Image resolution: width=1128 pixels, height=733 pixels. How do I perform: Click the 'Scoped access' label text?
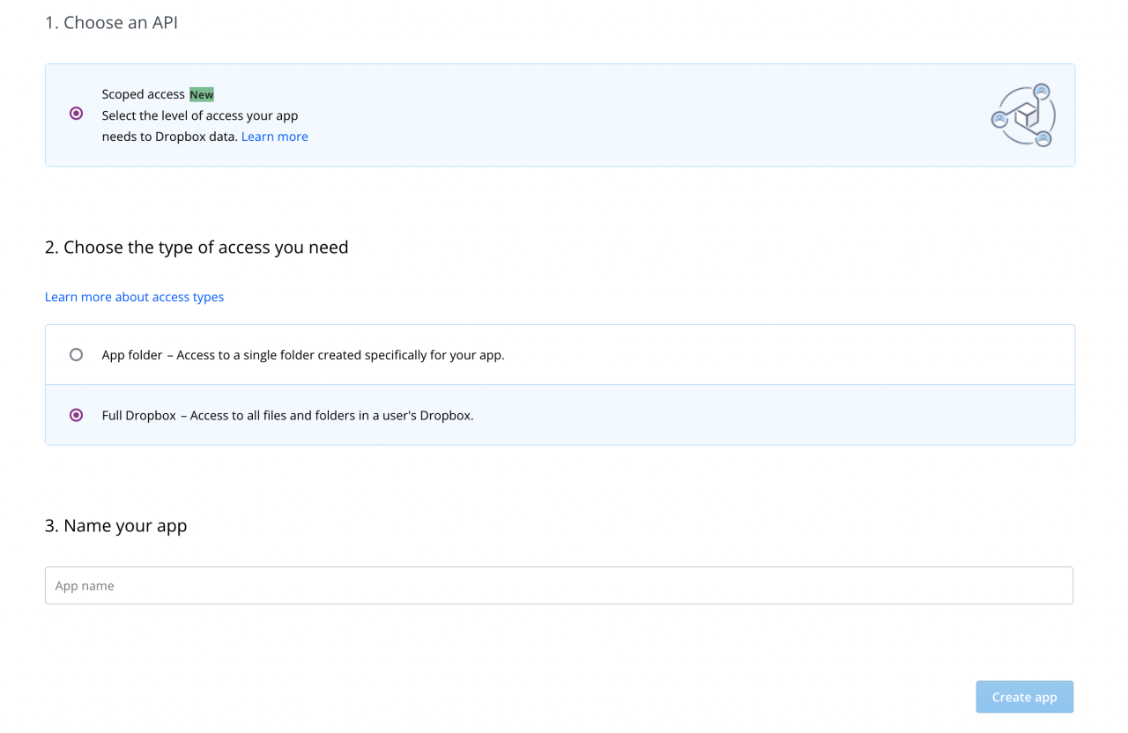(144, 94)
